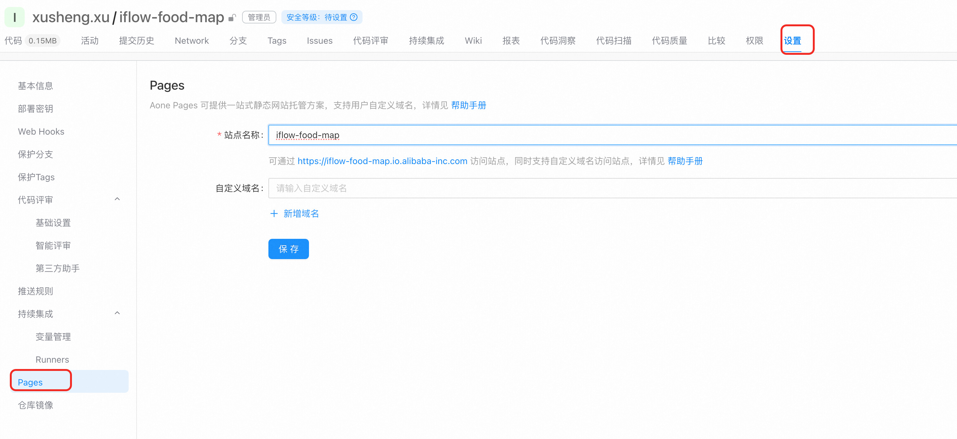Select Web Hooks in sidebar
The width and height of the screenshot is (957, 439).
[x=41, y=131]
